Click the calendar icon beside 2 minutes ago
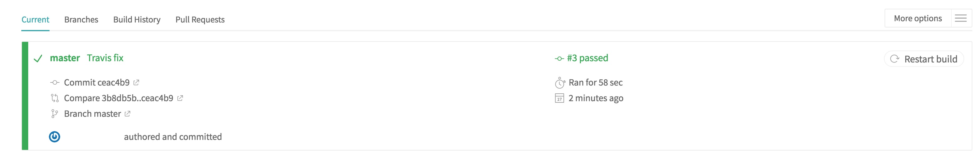978x163 pixels. coord(559,98)
